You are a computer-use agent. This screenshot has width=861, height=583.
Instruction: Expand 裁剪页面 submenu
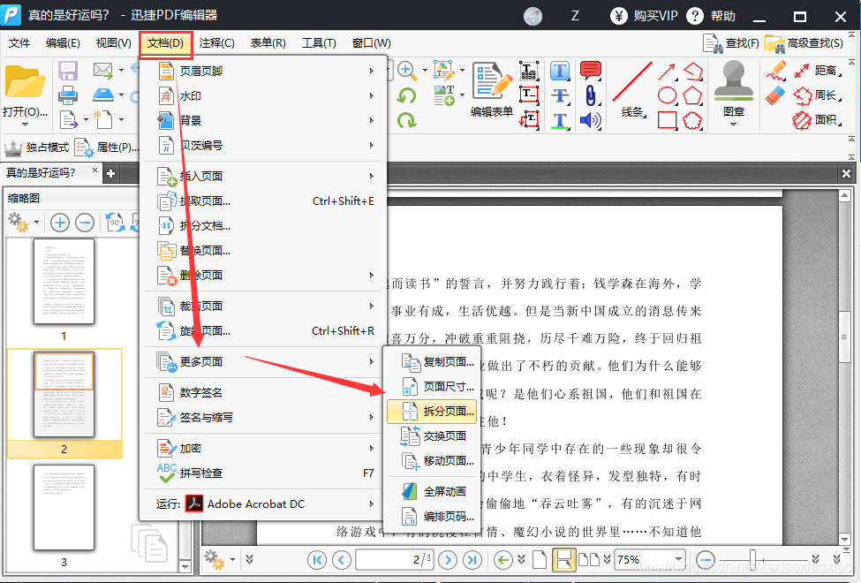coord(265,306)
